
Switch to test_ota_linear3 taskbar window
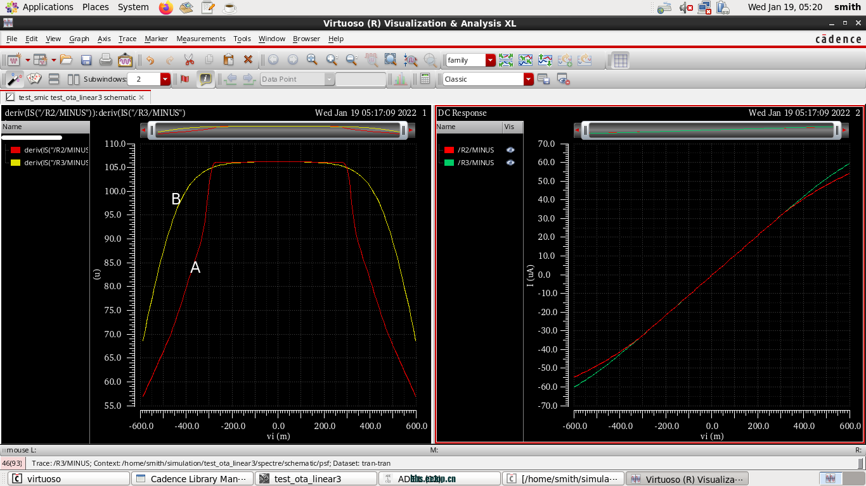[x=316, y=479]
